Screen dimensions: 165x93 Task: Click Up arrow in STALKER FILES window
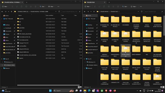[x=94, y=12]
